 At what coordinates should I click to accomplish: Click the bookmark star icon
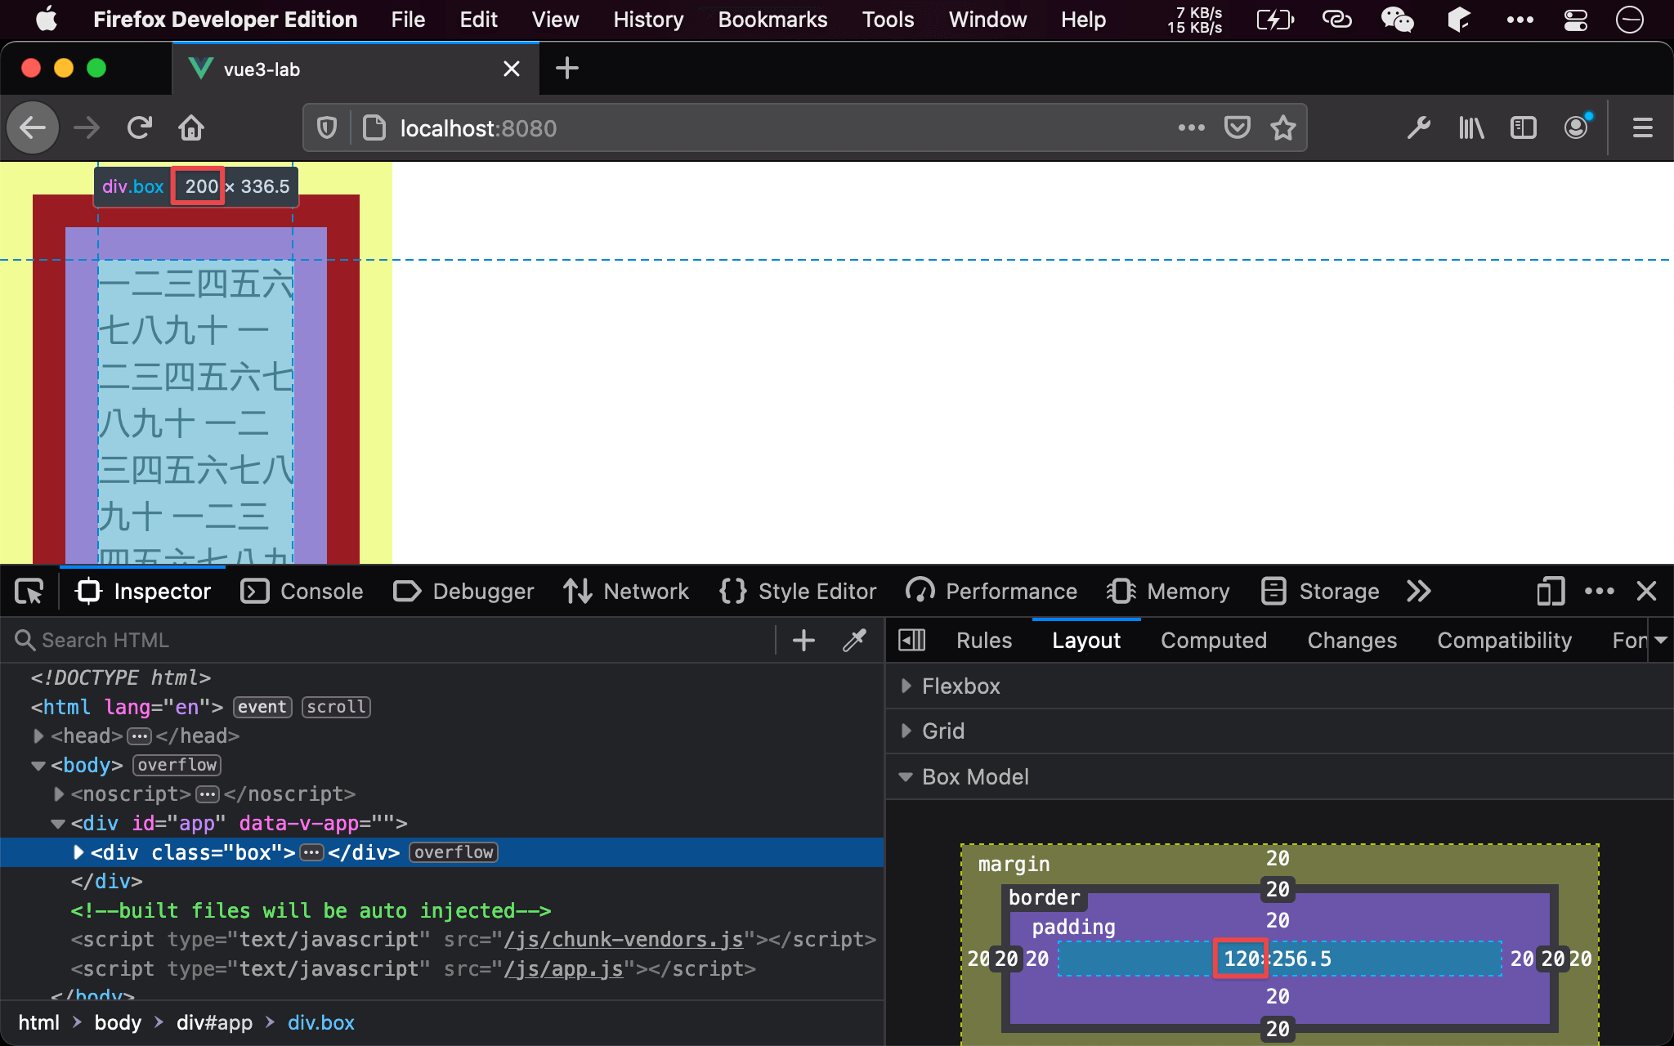point(1282,128)
